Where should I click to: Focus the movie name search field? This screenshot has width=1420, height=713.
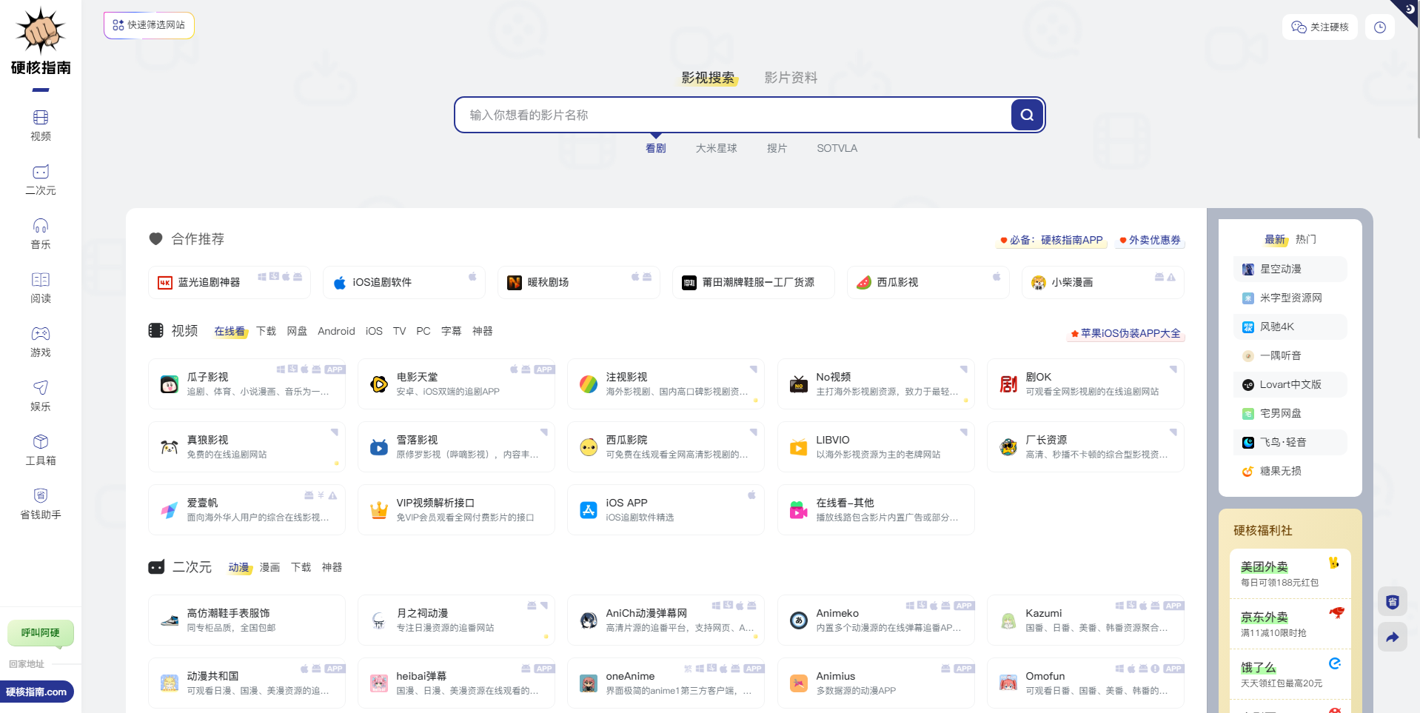731,115
